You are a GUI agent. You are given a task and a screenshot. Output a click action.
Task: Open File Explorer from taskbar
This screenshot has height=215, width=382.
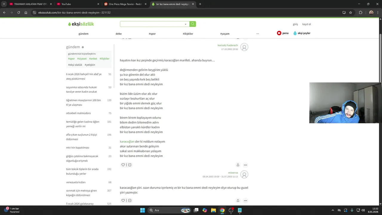pyautogui.click(x=213, y=210)
